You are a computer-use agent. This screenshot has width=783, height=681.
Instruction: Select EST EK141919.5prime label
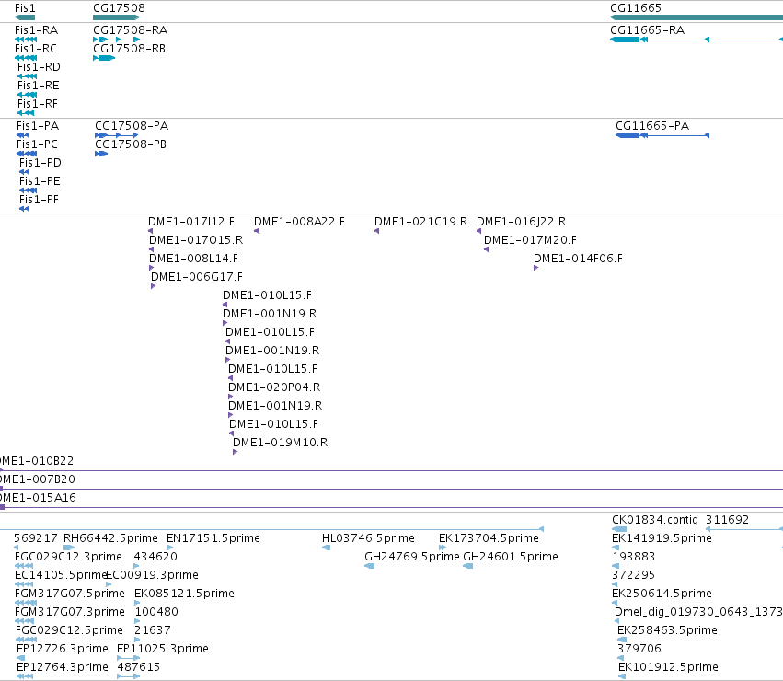click(x=662, y=538)
